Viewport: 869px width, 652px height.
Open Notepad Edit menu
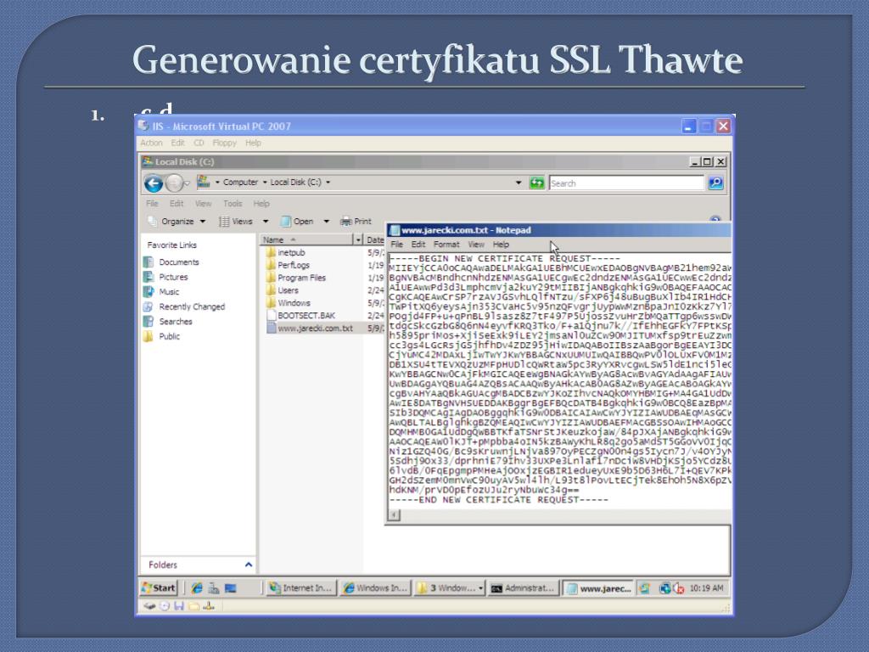coord(418,244)
